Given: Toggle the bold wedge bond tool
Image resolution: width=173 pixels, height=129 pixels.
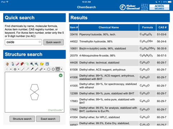Looking at the screenshot, I should tap(32, 69).
